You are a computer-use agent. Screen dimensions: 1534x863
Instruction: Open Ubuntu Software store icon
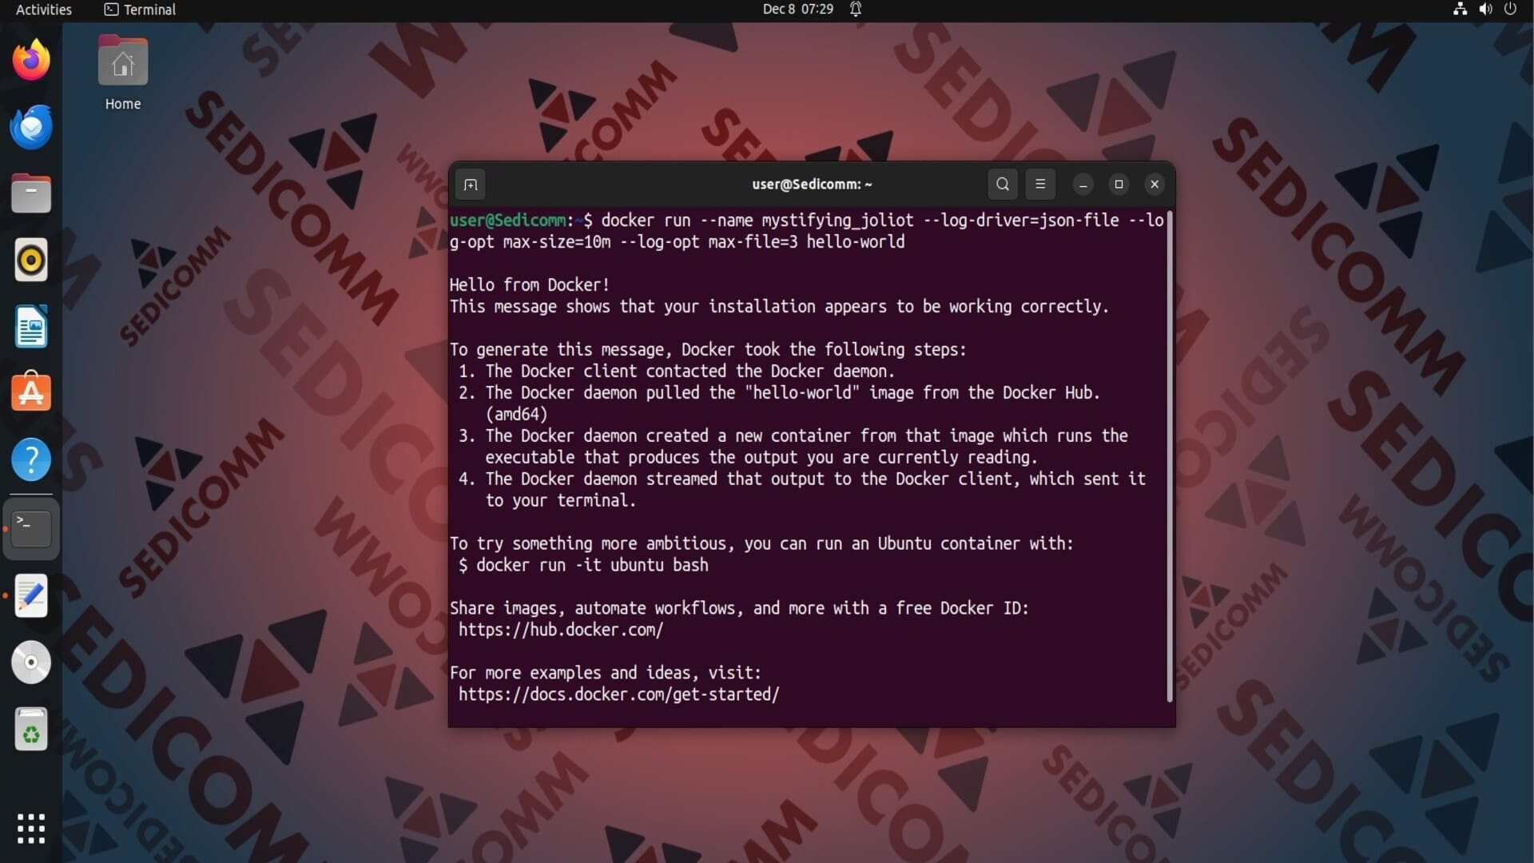point(31,393)
